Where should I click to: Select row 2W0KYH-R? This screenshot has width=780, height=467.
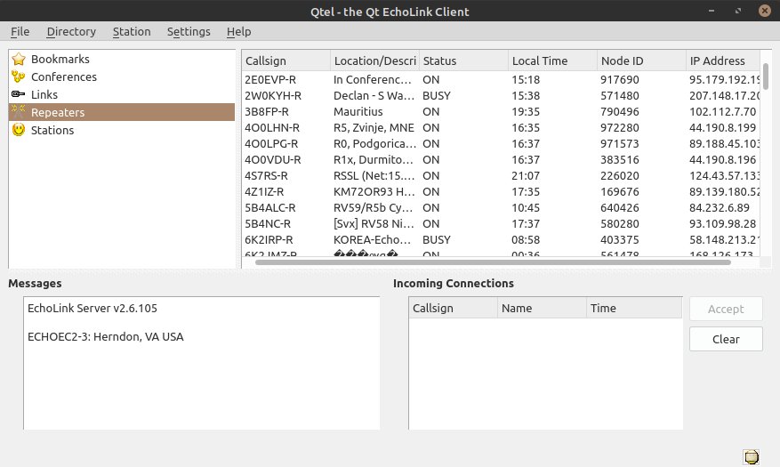501,95
